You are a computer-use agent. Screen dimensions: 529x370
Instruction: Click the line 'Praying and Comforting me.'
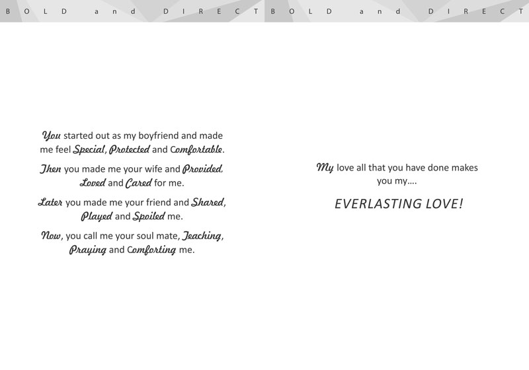point(132,250)
